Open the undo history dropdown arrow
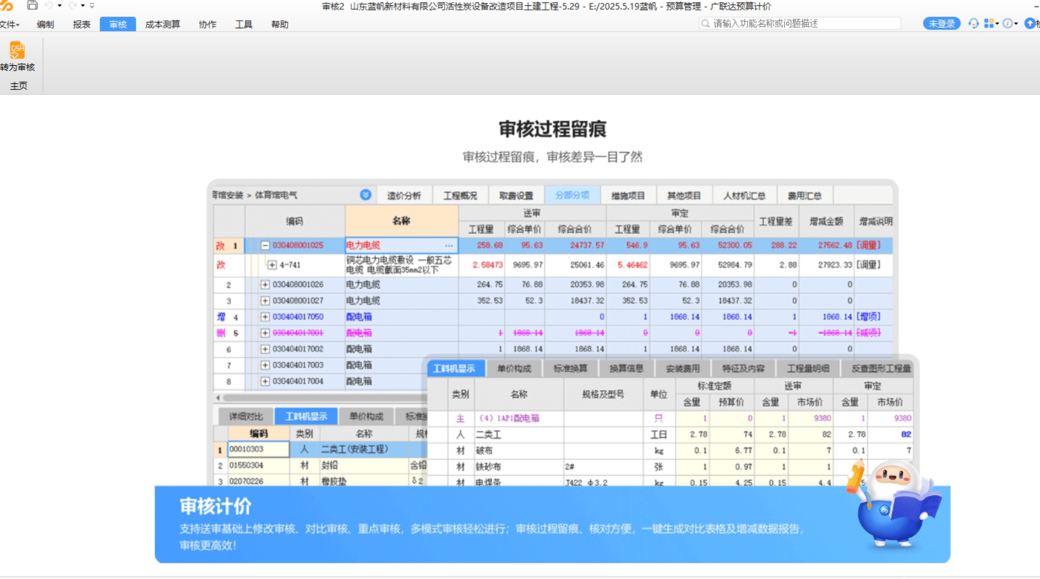1040x579 pixels. (60, 6)
